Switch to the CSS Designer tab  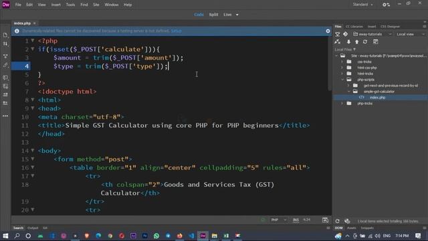click(390, 27)
